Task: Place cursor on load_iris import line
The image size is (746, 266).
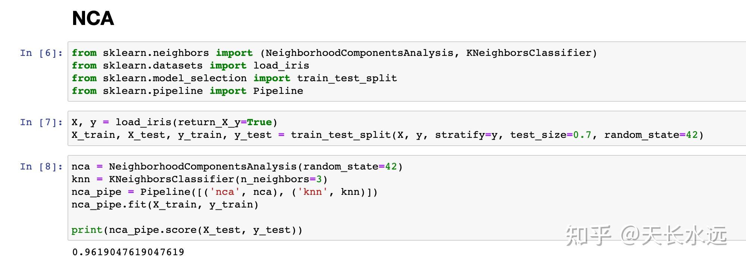Action: coord(190,66)
